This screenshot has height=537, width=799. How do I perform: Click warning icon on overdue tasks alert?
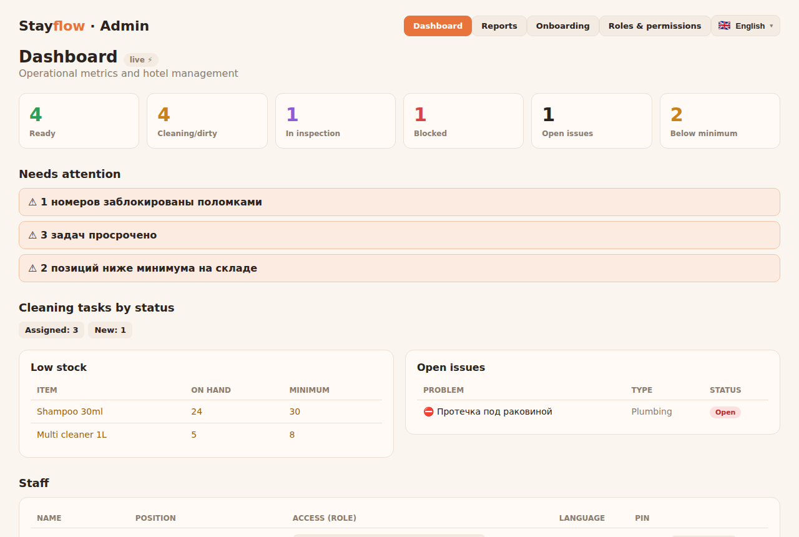(x=32, y=235)
